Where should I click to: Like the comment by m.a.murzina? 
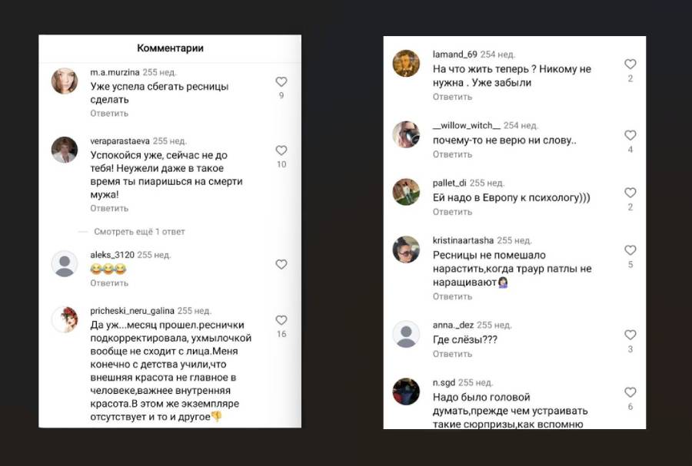coord(281,81)
